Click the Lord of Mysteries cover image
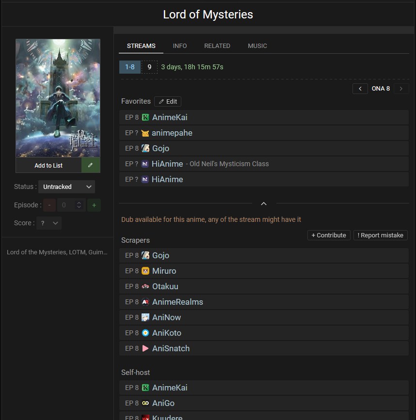 pos(58,98)
